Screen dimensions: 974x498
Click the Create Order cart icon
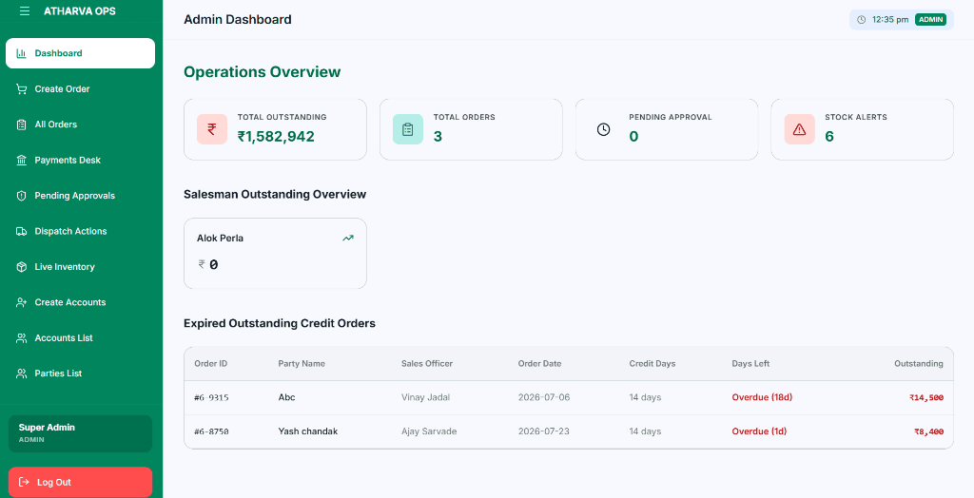pos(21,88)
